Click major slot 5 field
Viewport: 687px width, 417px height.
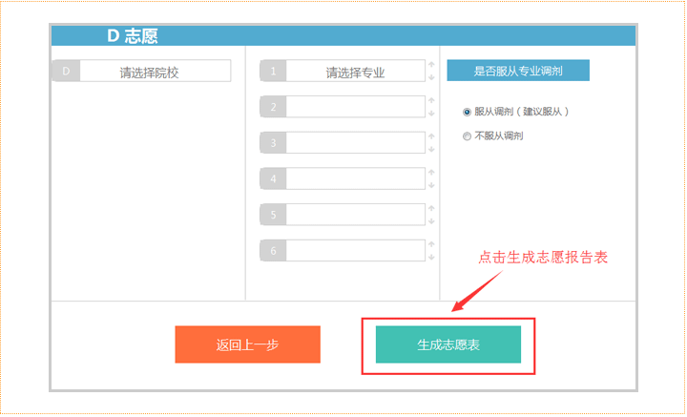pos(343,215)
